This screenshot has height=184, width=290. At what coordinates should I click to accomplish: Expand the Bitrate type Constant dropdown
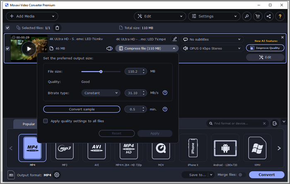101,93
